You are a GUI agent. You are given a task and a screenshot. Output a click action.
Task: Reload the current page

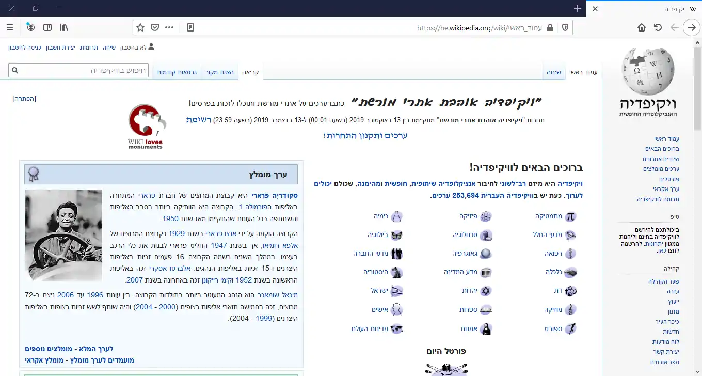coord(658,27)
